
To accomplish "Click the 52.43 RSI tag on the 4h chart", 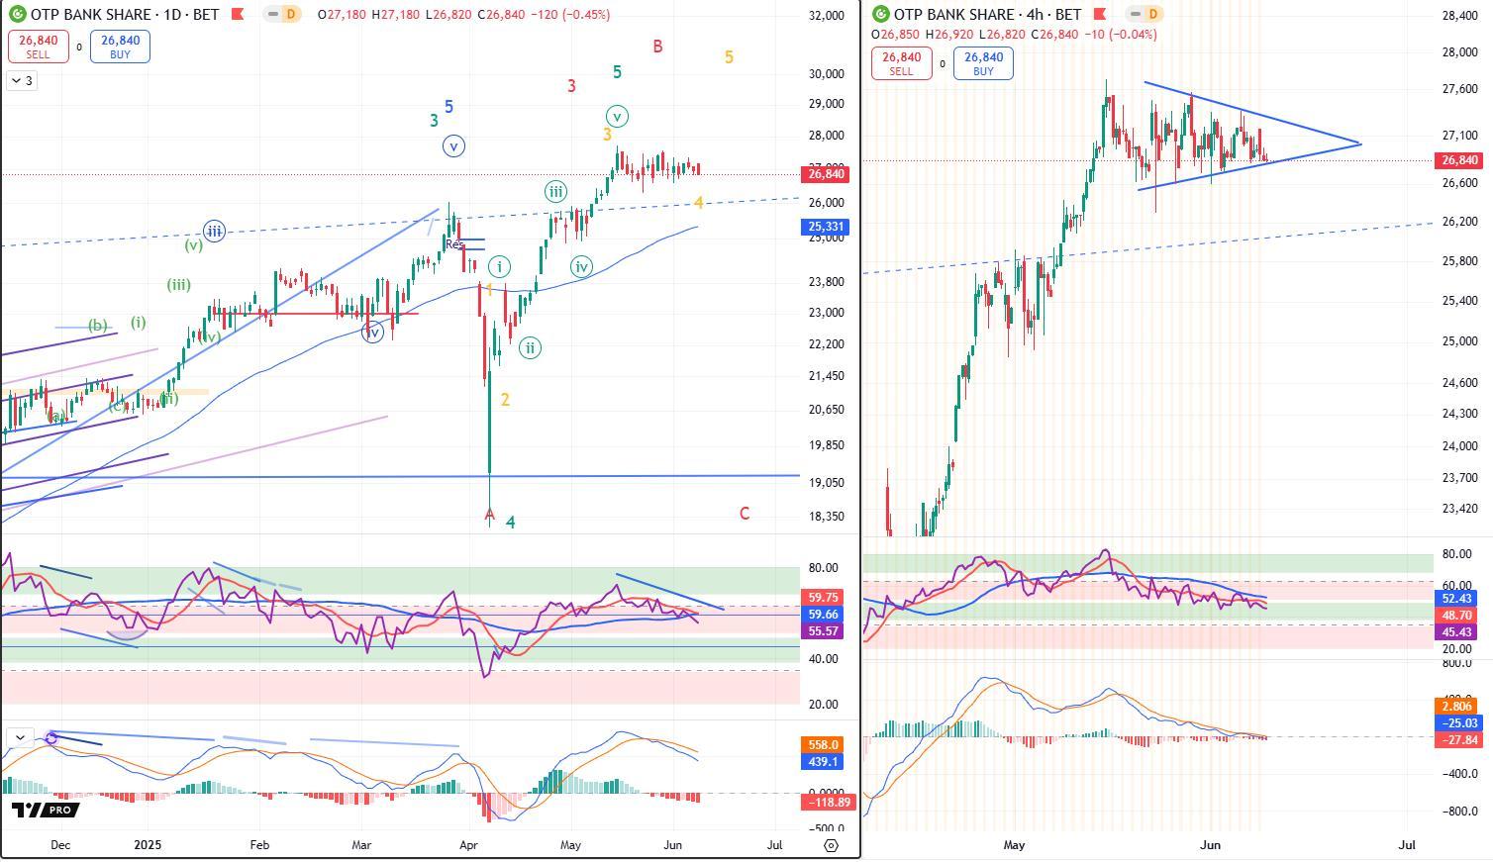I will coord(1456,599).
